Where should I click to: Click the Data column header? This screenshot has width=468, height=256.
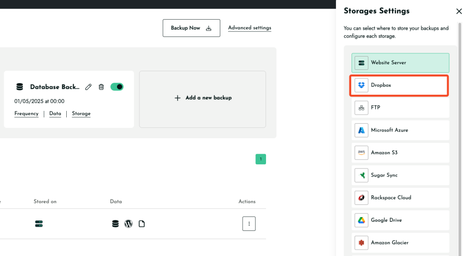116,201
